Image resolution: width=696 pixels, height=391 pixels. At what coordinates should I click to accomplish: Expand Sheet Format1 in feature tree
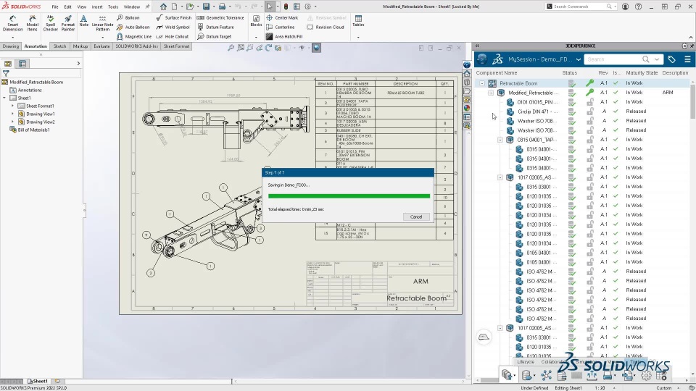(x=12, y=106)
